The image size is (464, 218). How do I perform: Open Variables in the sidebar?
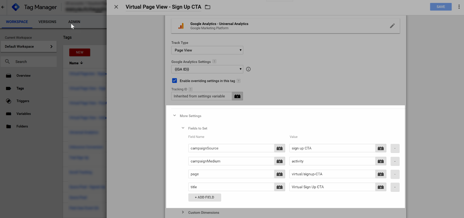point(23,114)
